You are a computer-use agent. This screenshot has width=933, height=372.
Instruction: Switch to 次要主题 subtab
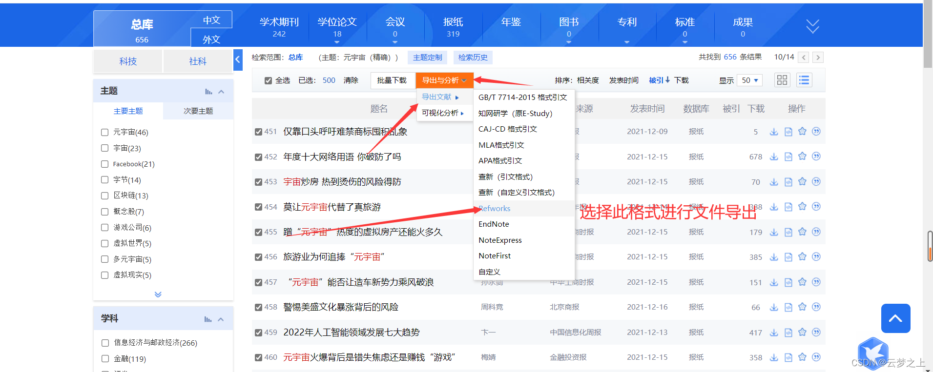coord(198,111)
